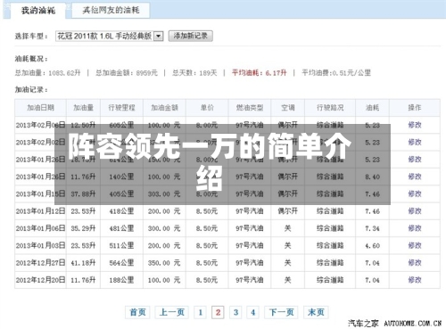The width and height of the screenshot is (446, 329).
Task: Click the 4.60 fuel consumption value
Action: coord(372,246)
